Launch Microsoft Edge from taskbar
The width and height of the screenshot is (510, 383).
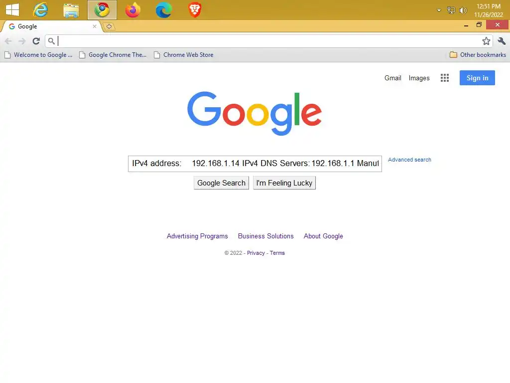pos(163,10)
